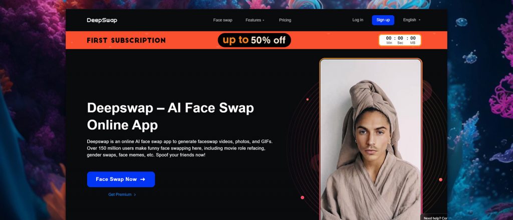Open the Features menu label
This screenshot has width=513, height=220.
(253, 20)
